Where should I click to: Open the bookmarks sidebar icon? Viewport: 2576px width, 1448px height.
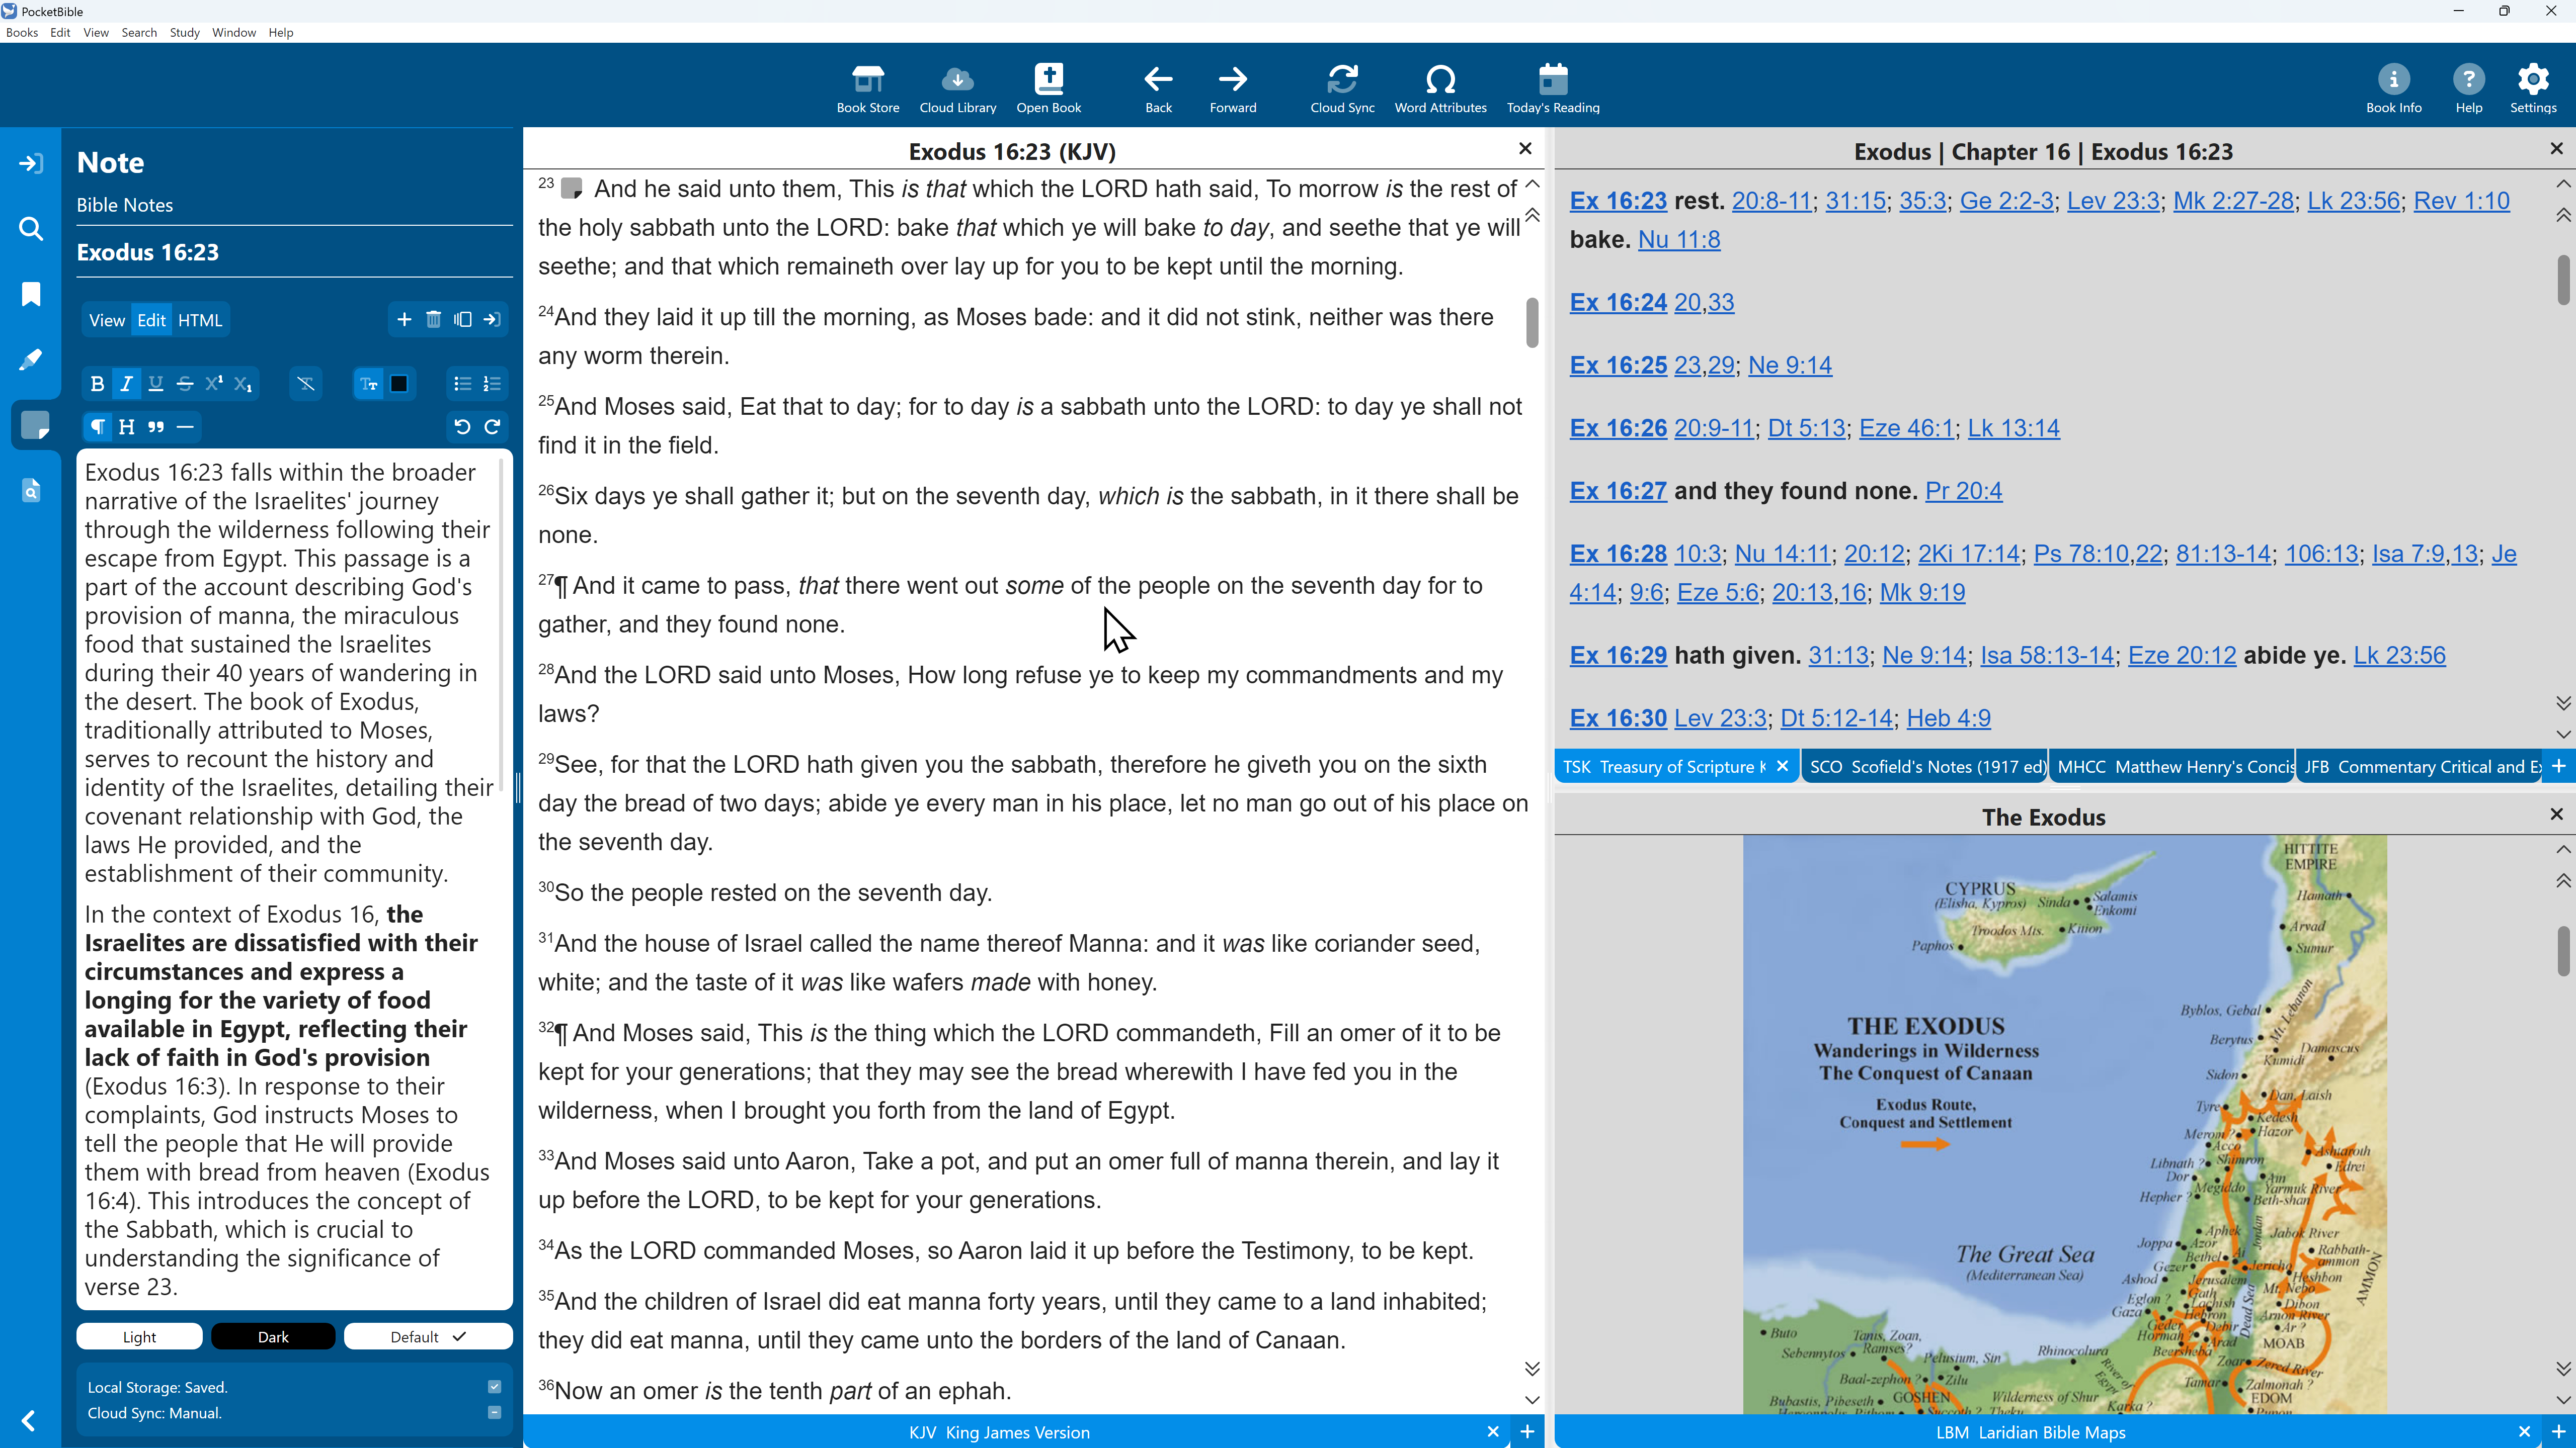[x=31, y=294]
